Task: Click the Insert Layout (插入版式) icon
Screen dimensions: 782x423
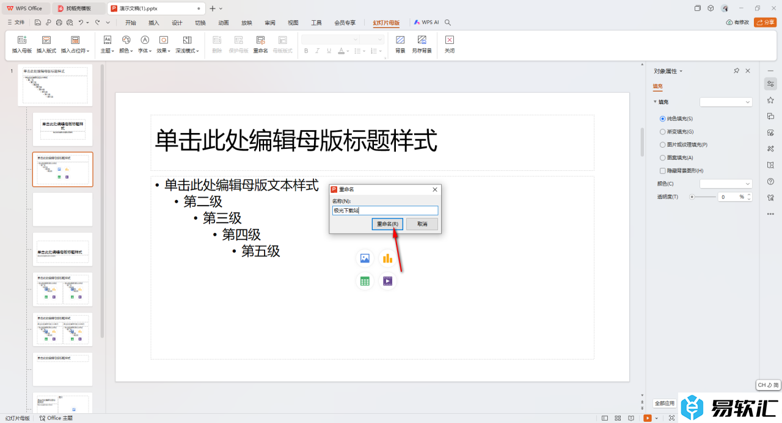Action: click(46, 40)
